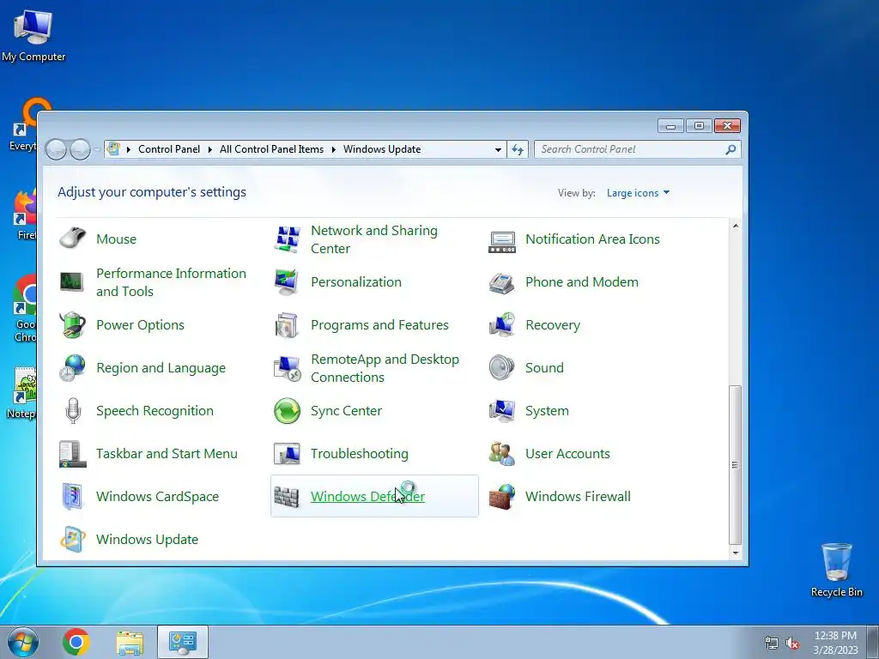Open the Network and Sharing Center icon
This screenshot has height=659, width=879.
(287, 239)
